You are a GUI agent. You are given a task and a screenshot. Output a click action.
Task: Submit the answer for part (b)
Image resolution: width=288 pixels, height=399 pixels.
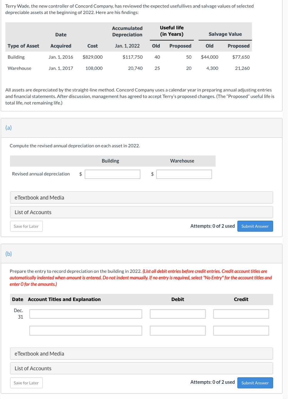pyautogui.click(x=255, y=383)
